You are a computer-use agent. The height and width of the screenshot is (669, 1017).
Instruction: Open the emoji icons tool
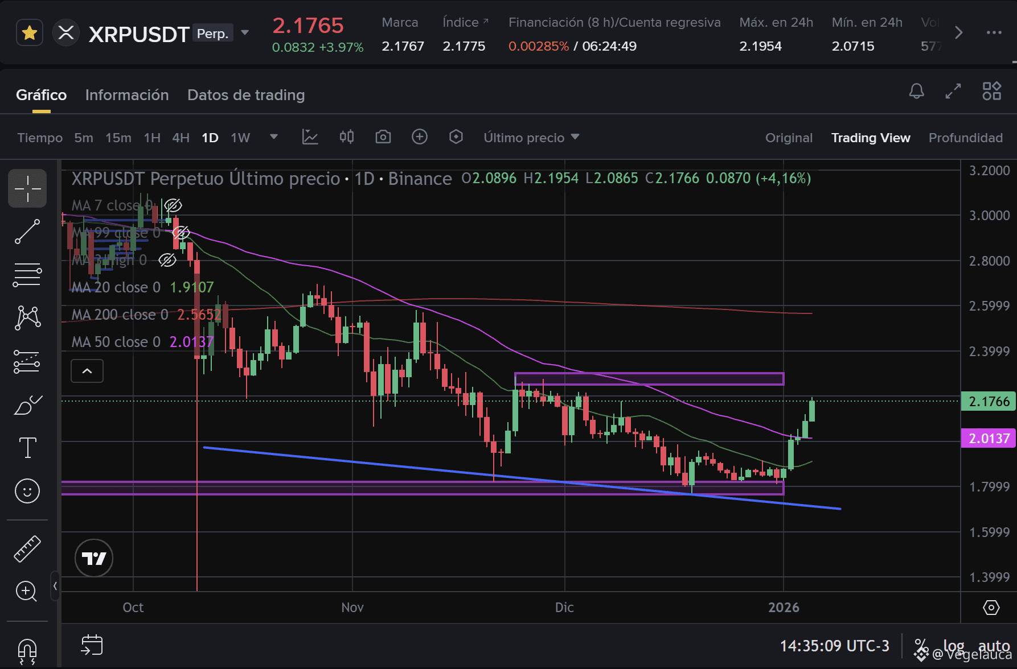27,491
